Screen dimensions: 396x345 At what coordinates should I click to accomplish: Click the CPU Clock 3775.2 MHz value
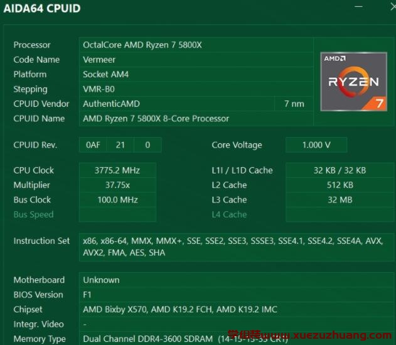pos(117,170)
